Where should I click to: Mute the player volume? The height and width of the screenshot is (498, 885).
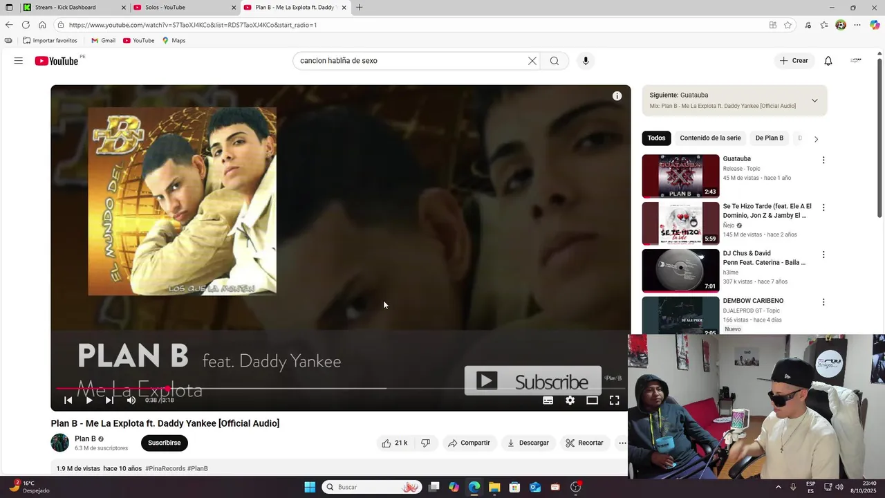click(x=131, y=400)
